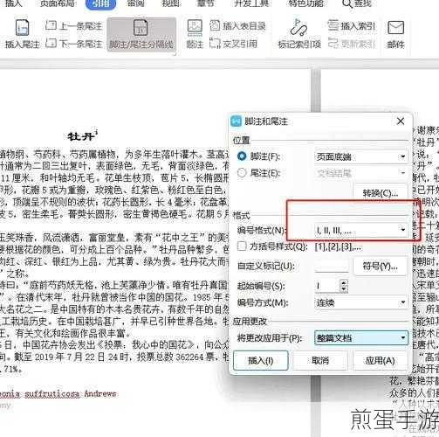The height and width of the screenshot is (437, 439).
Task: Go to next endnote (下一条尾注)
Action: click(74, 44)
